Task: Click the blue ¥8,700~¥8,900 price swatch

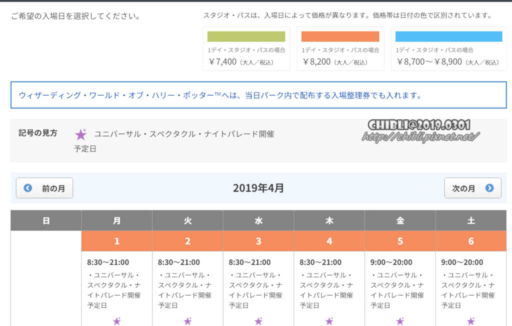Action: [x=448, y=36]
